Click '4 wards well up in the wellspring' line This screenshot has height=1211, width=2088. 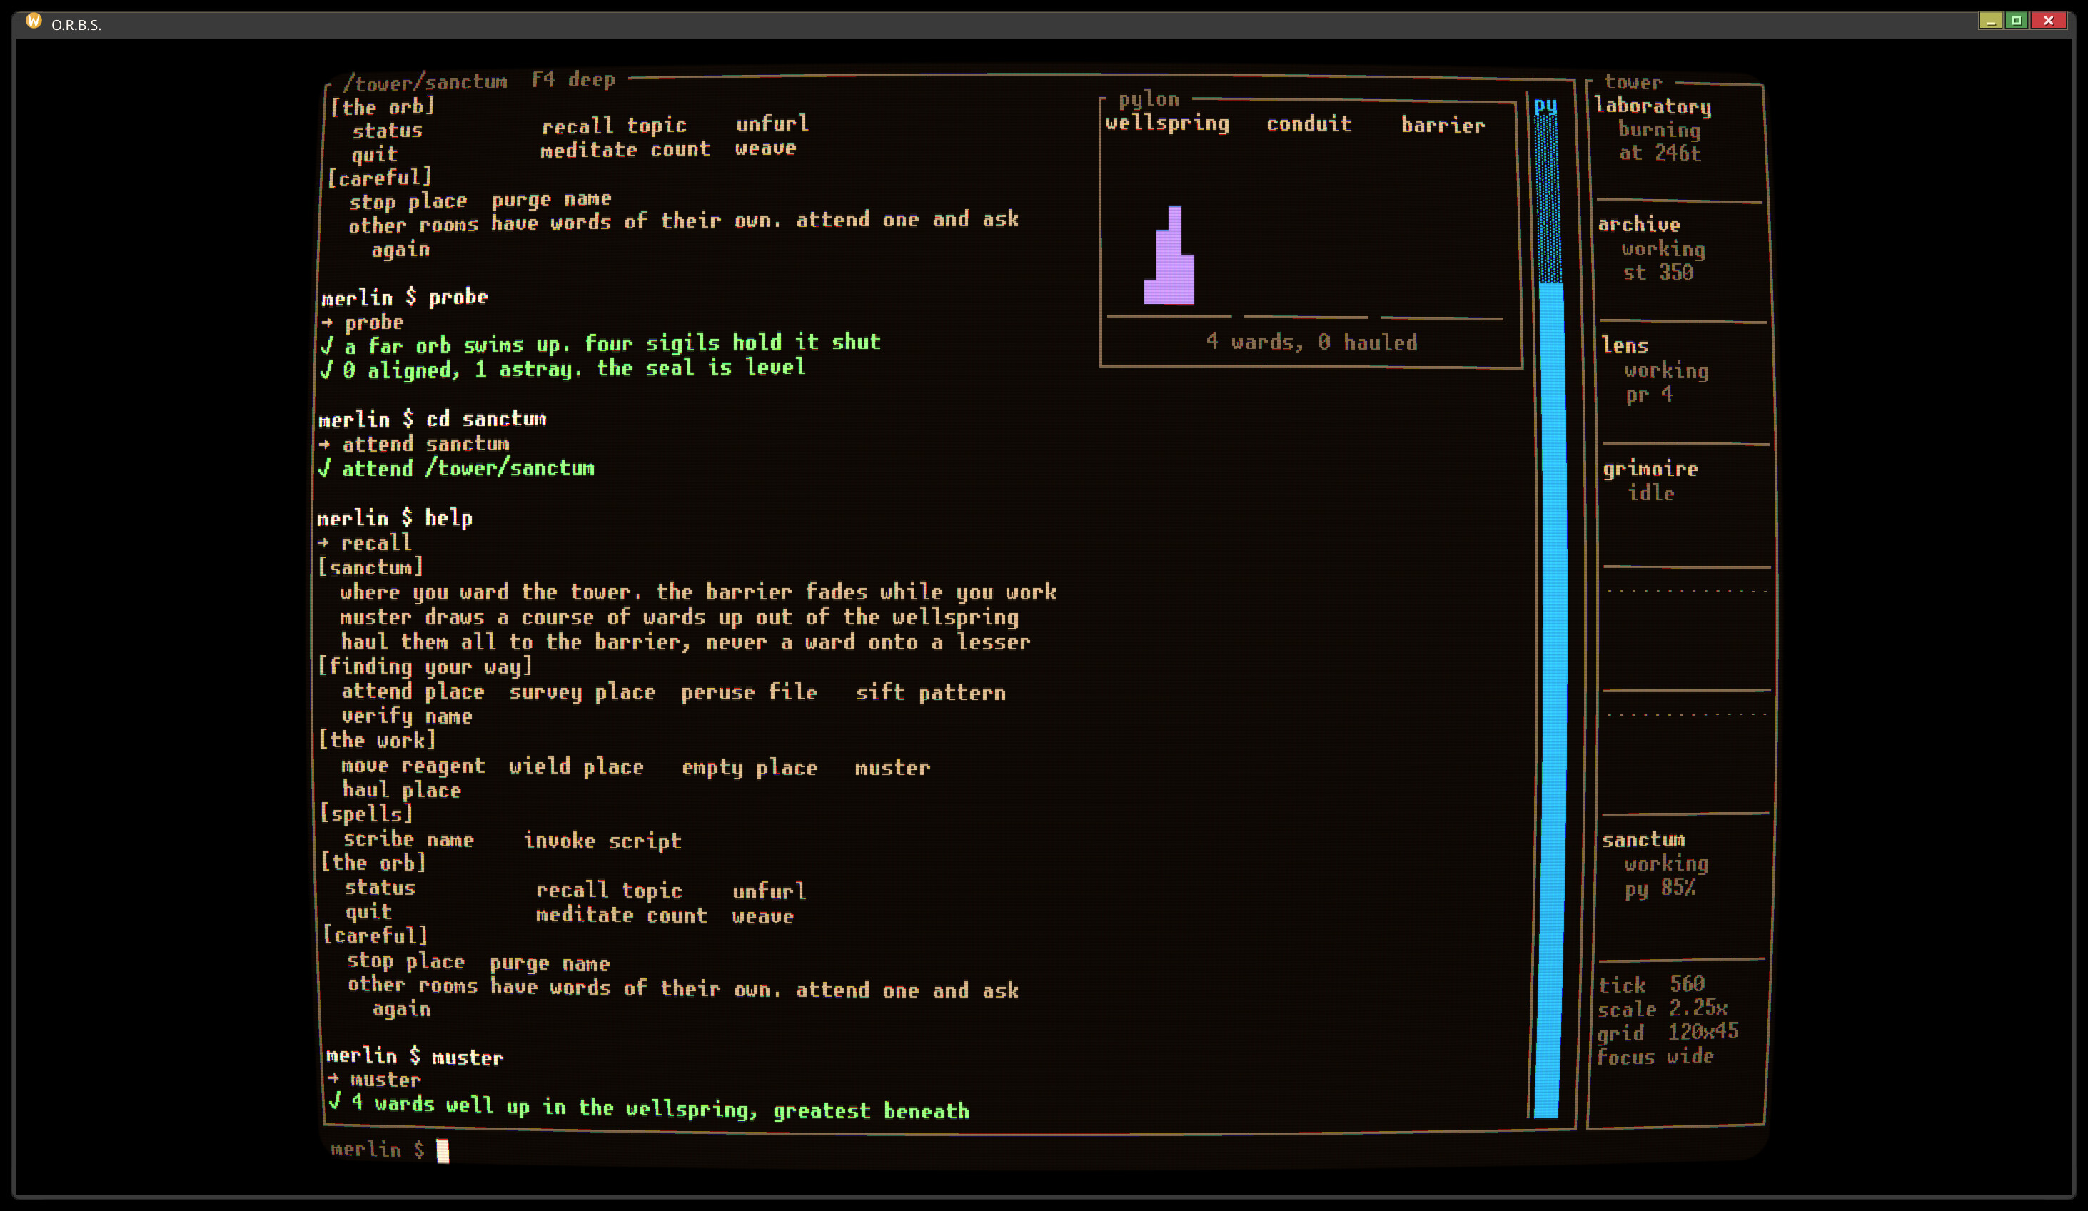649,1107
